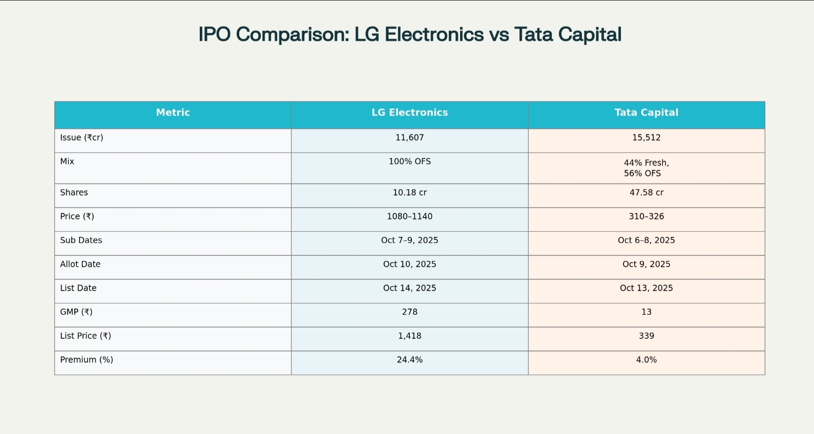Click the Oct 10, 2025 allotment cell
Viewport: 814px width, 434px height.
click(x=409, y=265)
